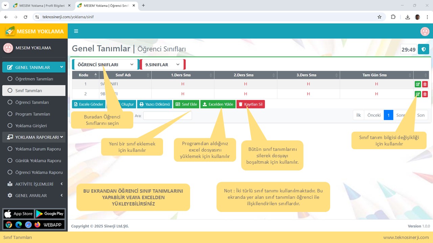Select Öğrenci Tanımları sidebar item

click(x=32, y=102)
